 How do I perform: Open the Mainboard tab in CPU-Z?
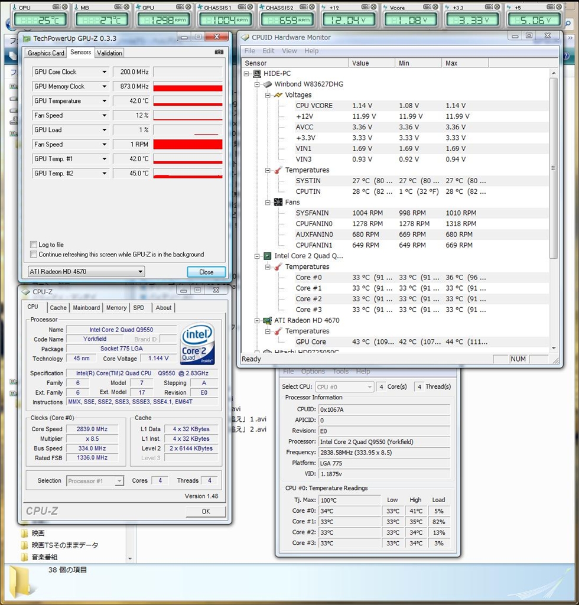point(86,307)
